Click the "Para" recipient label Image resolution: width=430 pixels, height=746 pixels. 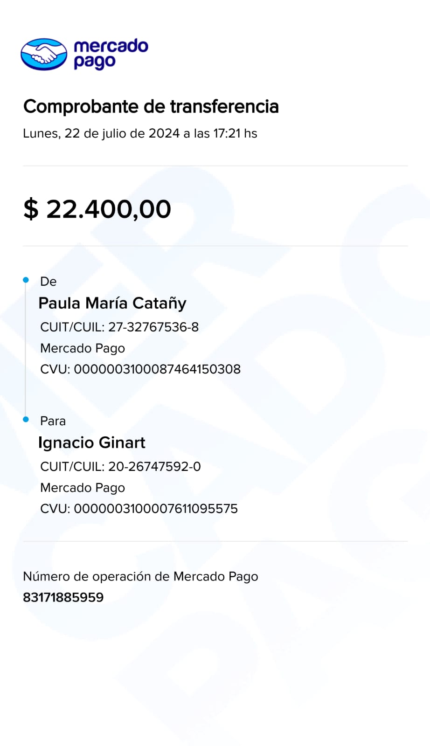click(x=53, y=421)
